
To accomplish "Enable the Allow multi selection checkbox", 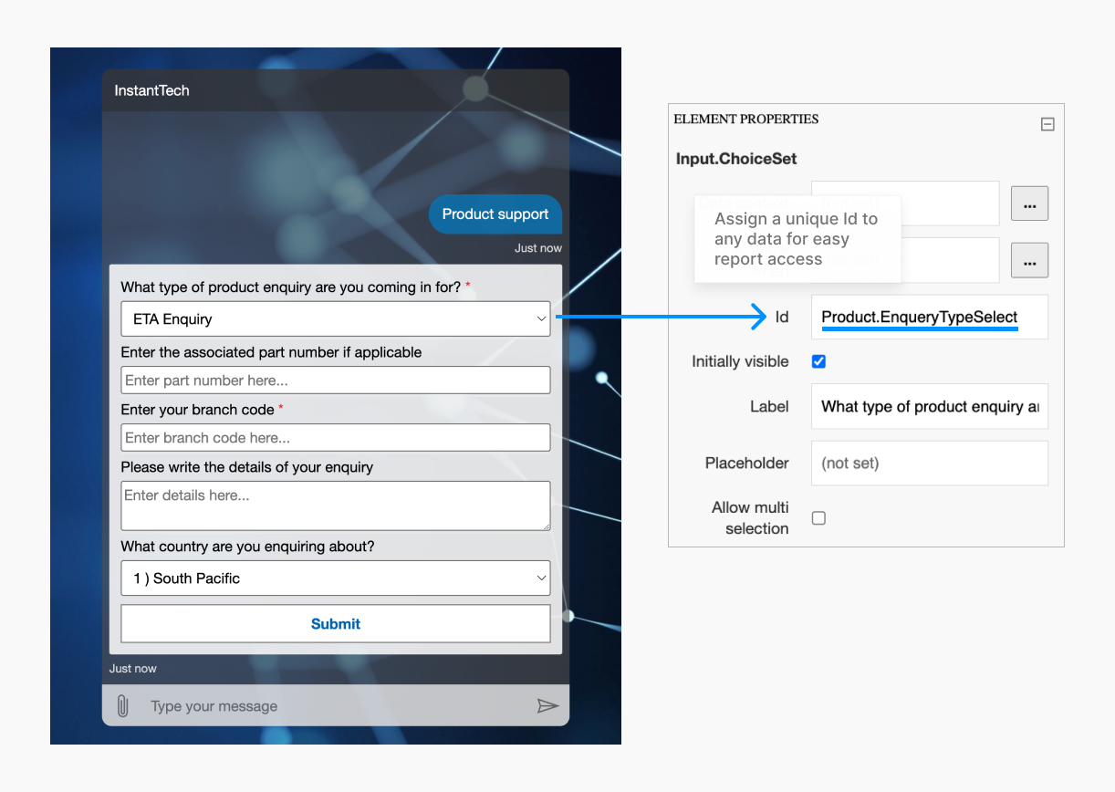I will 818,518.
